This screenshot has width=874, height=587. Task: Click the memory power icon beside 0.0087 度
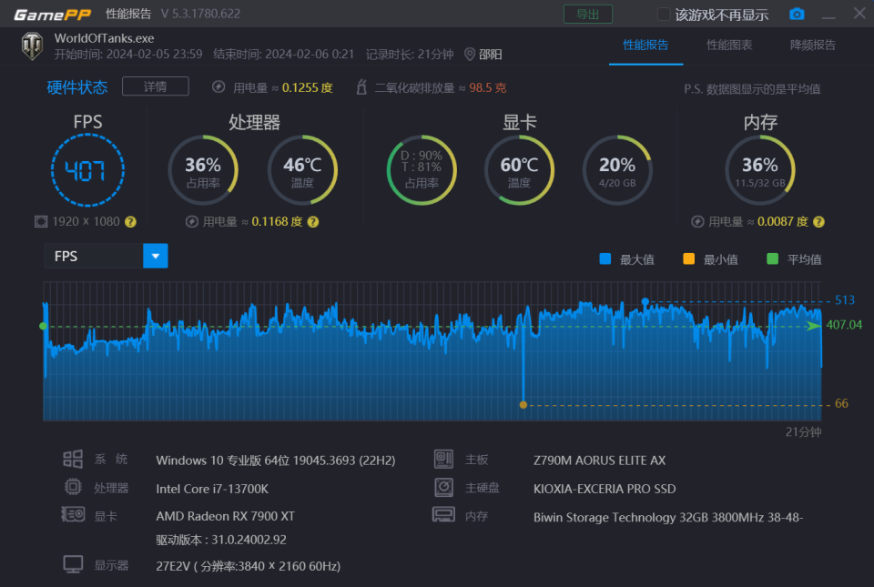pos(697,222)
